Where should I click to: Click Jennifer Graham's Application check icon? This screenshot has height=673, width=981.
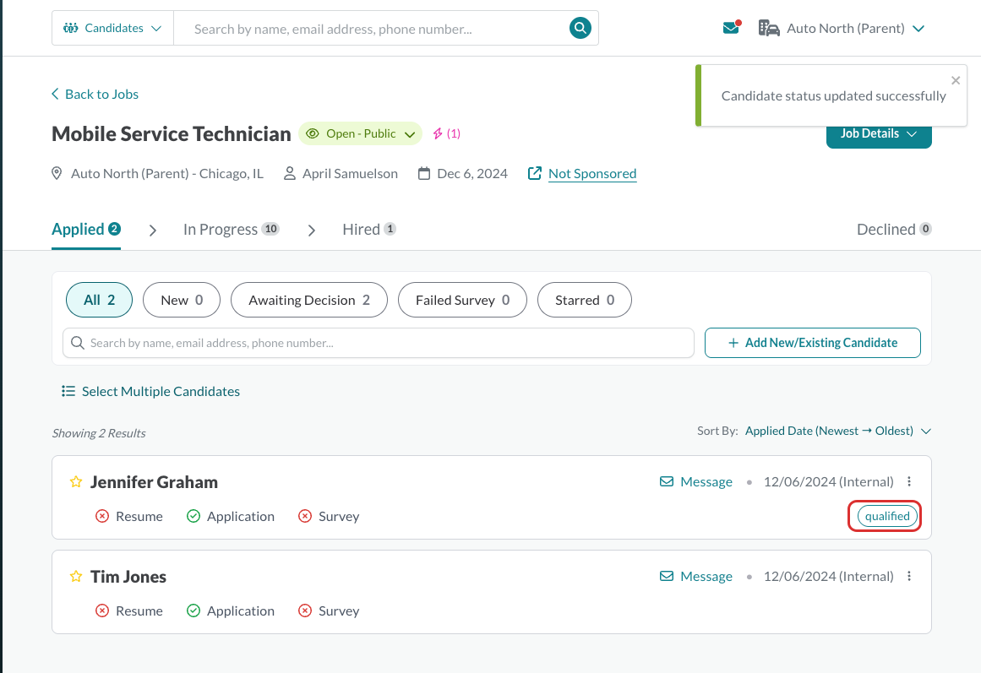[x=193, y=516]
